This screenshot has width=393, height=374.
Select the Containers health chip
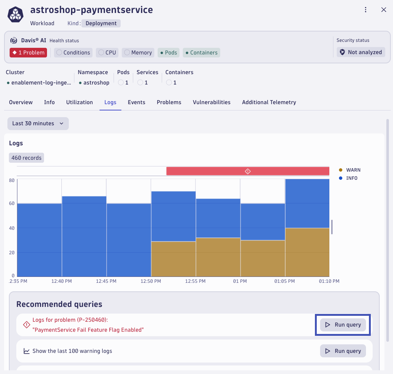pyautogui.click(x=202, y=53)
